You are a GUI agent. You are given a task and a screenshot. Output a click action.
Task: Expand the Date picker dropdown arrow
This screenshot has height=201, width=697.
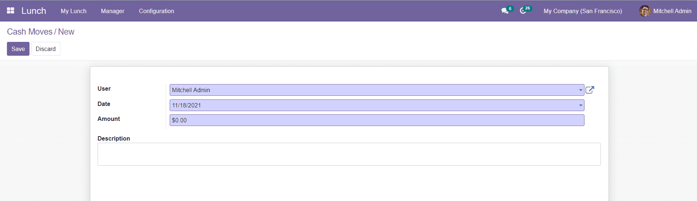580,105
